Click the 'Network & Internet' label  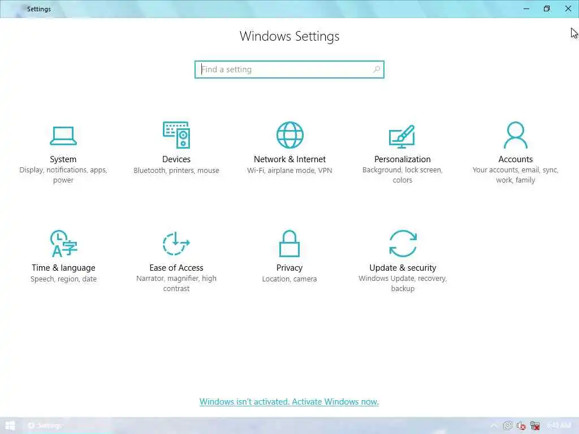click(x=290, y=159)
